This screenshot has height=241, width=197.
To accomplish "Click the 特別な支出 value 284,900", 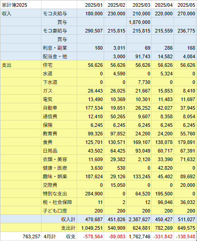I will 90,194.
